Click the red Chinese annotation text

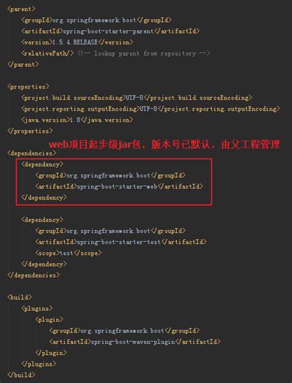(x=164, y=145)
